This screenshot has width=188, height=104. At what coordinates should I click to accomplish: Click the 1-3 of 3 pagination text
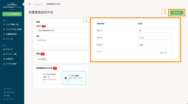click(x=99, y=52)
